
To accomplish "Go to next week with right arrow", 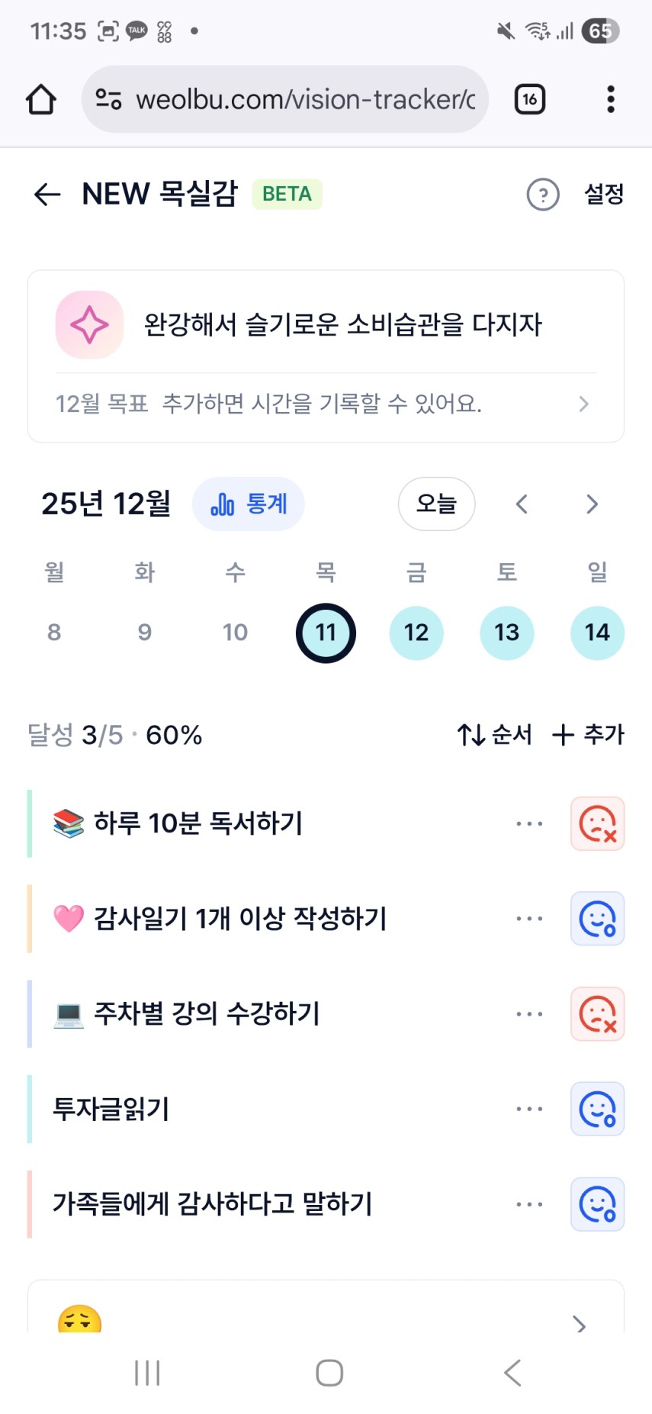I will [592, 504].
